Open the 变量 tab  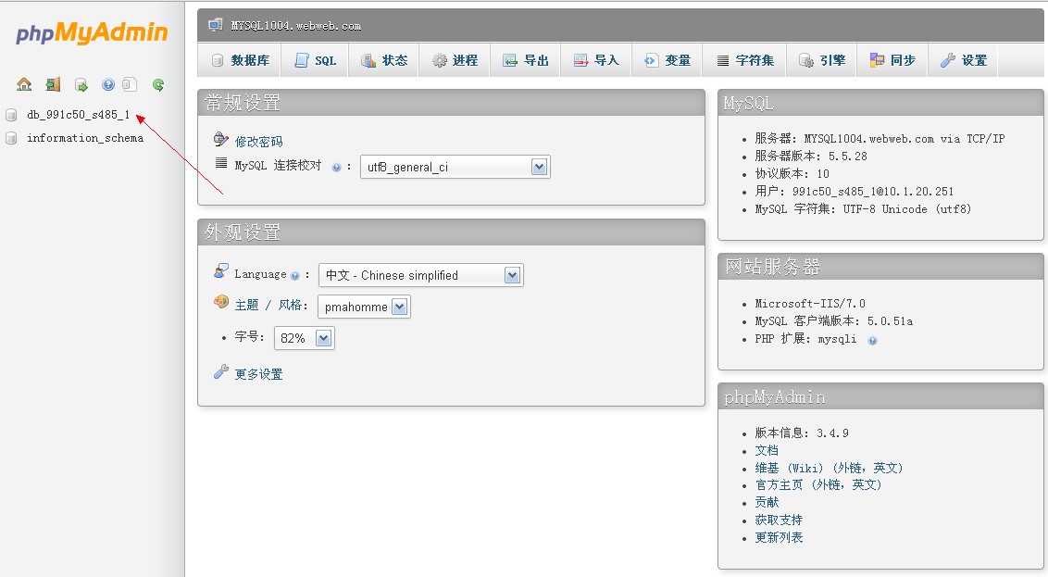pyautogui.click(x=667, y=60)
